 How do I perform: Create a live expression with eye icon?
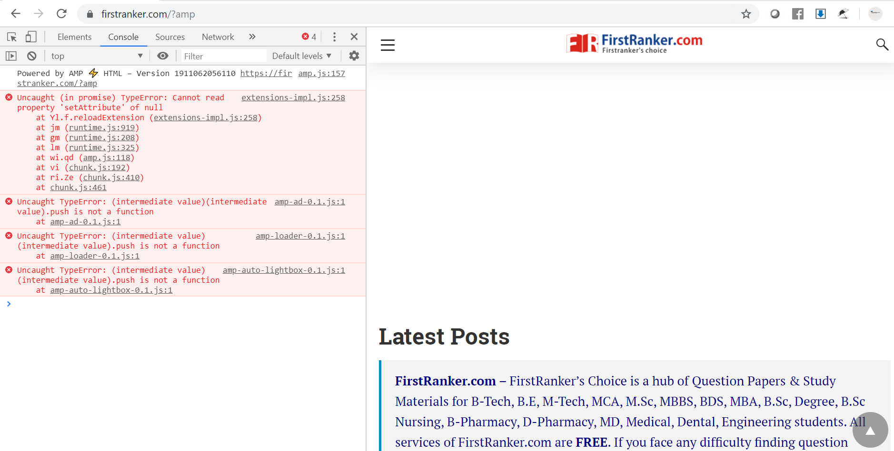(x=163, y=56)
